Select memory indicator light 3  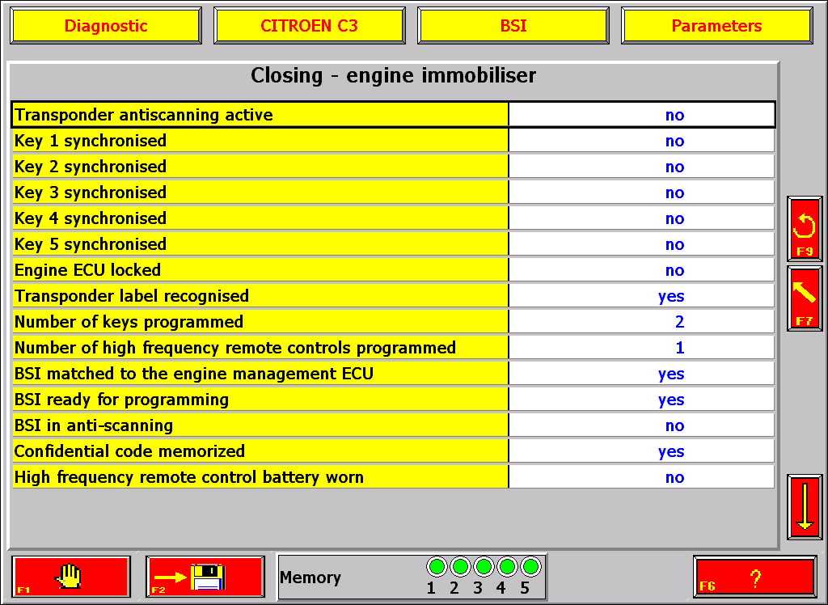[484, 567]
